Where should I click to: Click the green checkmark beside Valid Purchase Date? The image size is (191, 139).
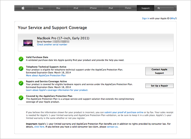(x=21, y=59)
